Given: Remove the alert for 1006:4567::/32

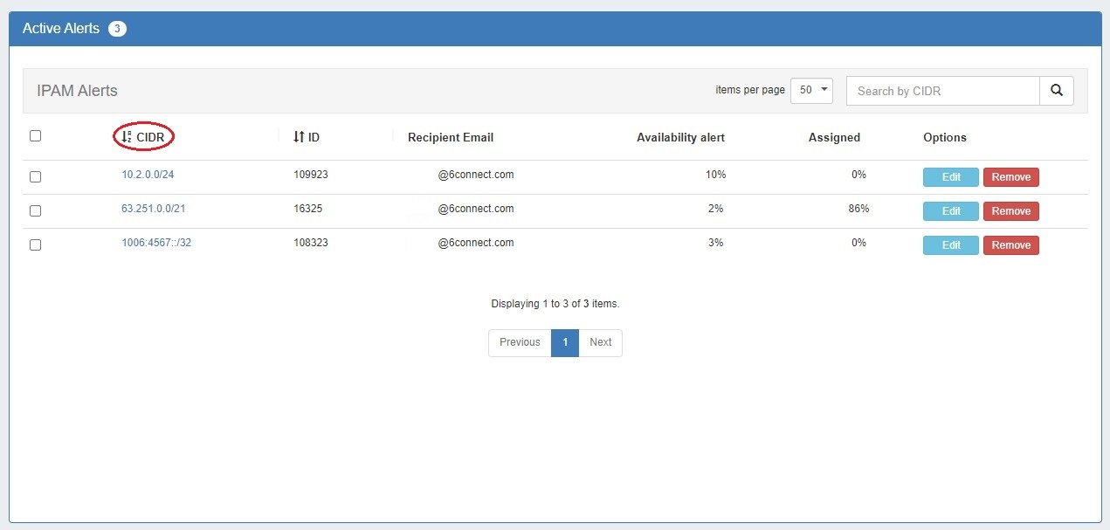Looking at the screenshot, I should [1010, 245].
